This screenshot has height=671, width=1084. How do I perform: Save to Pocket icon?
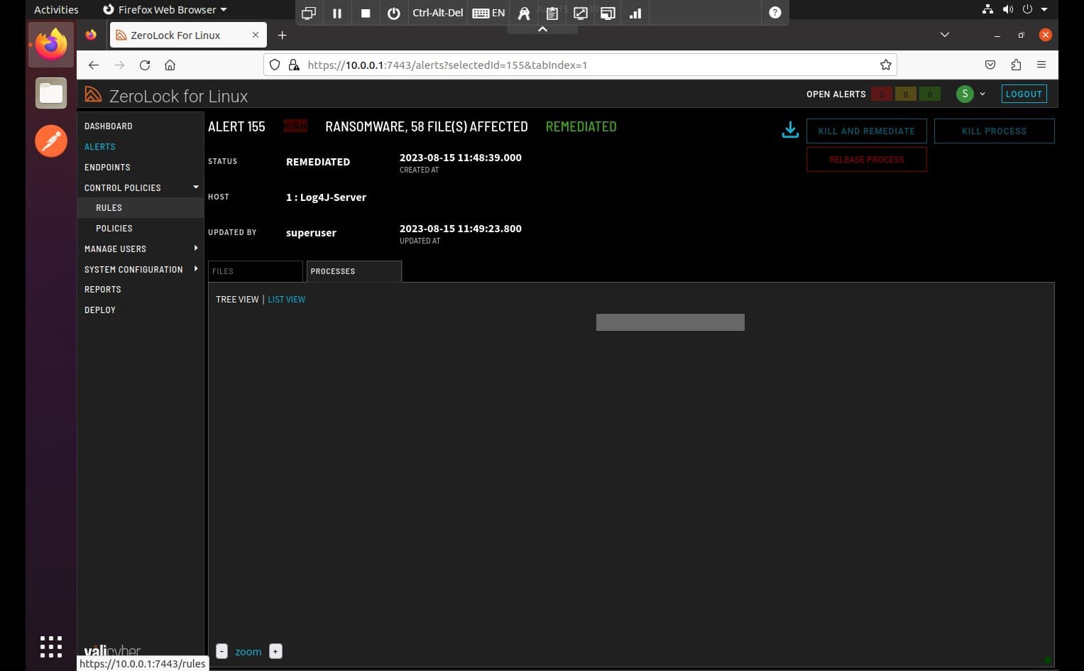tap(990, 65)
